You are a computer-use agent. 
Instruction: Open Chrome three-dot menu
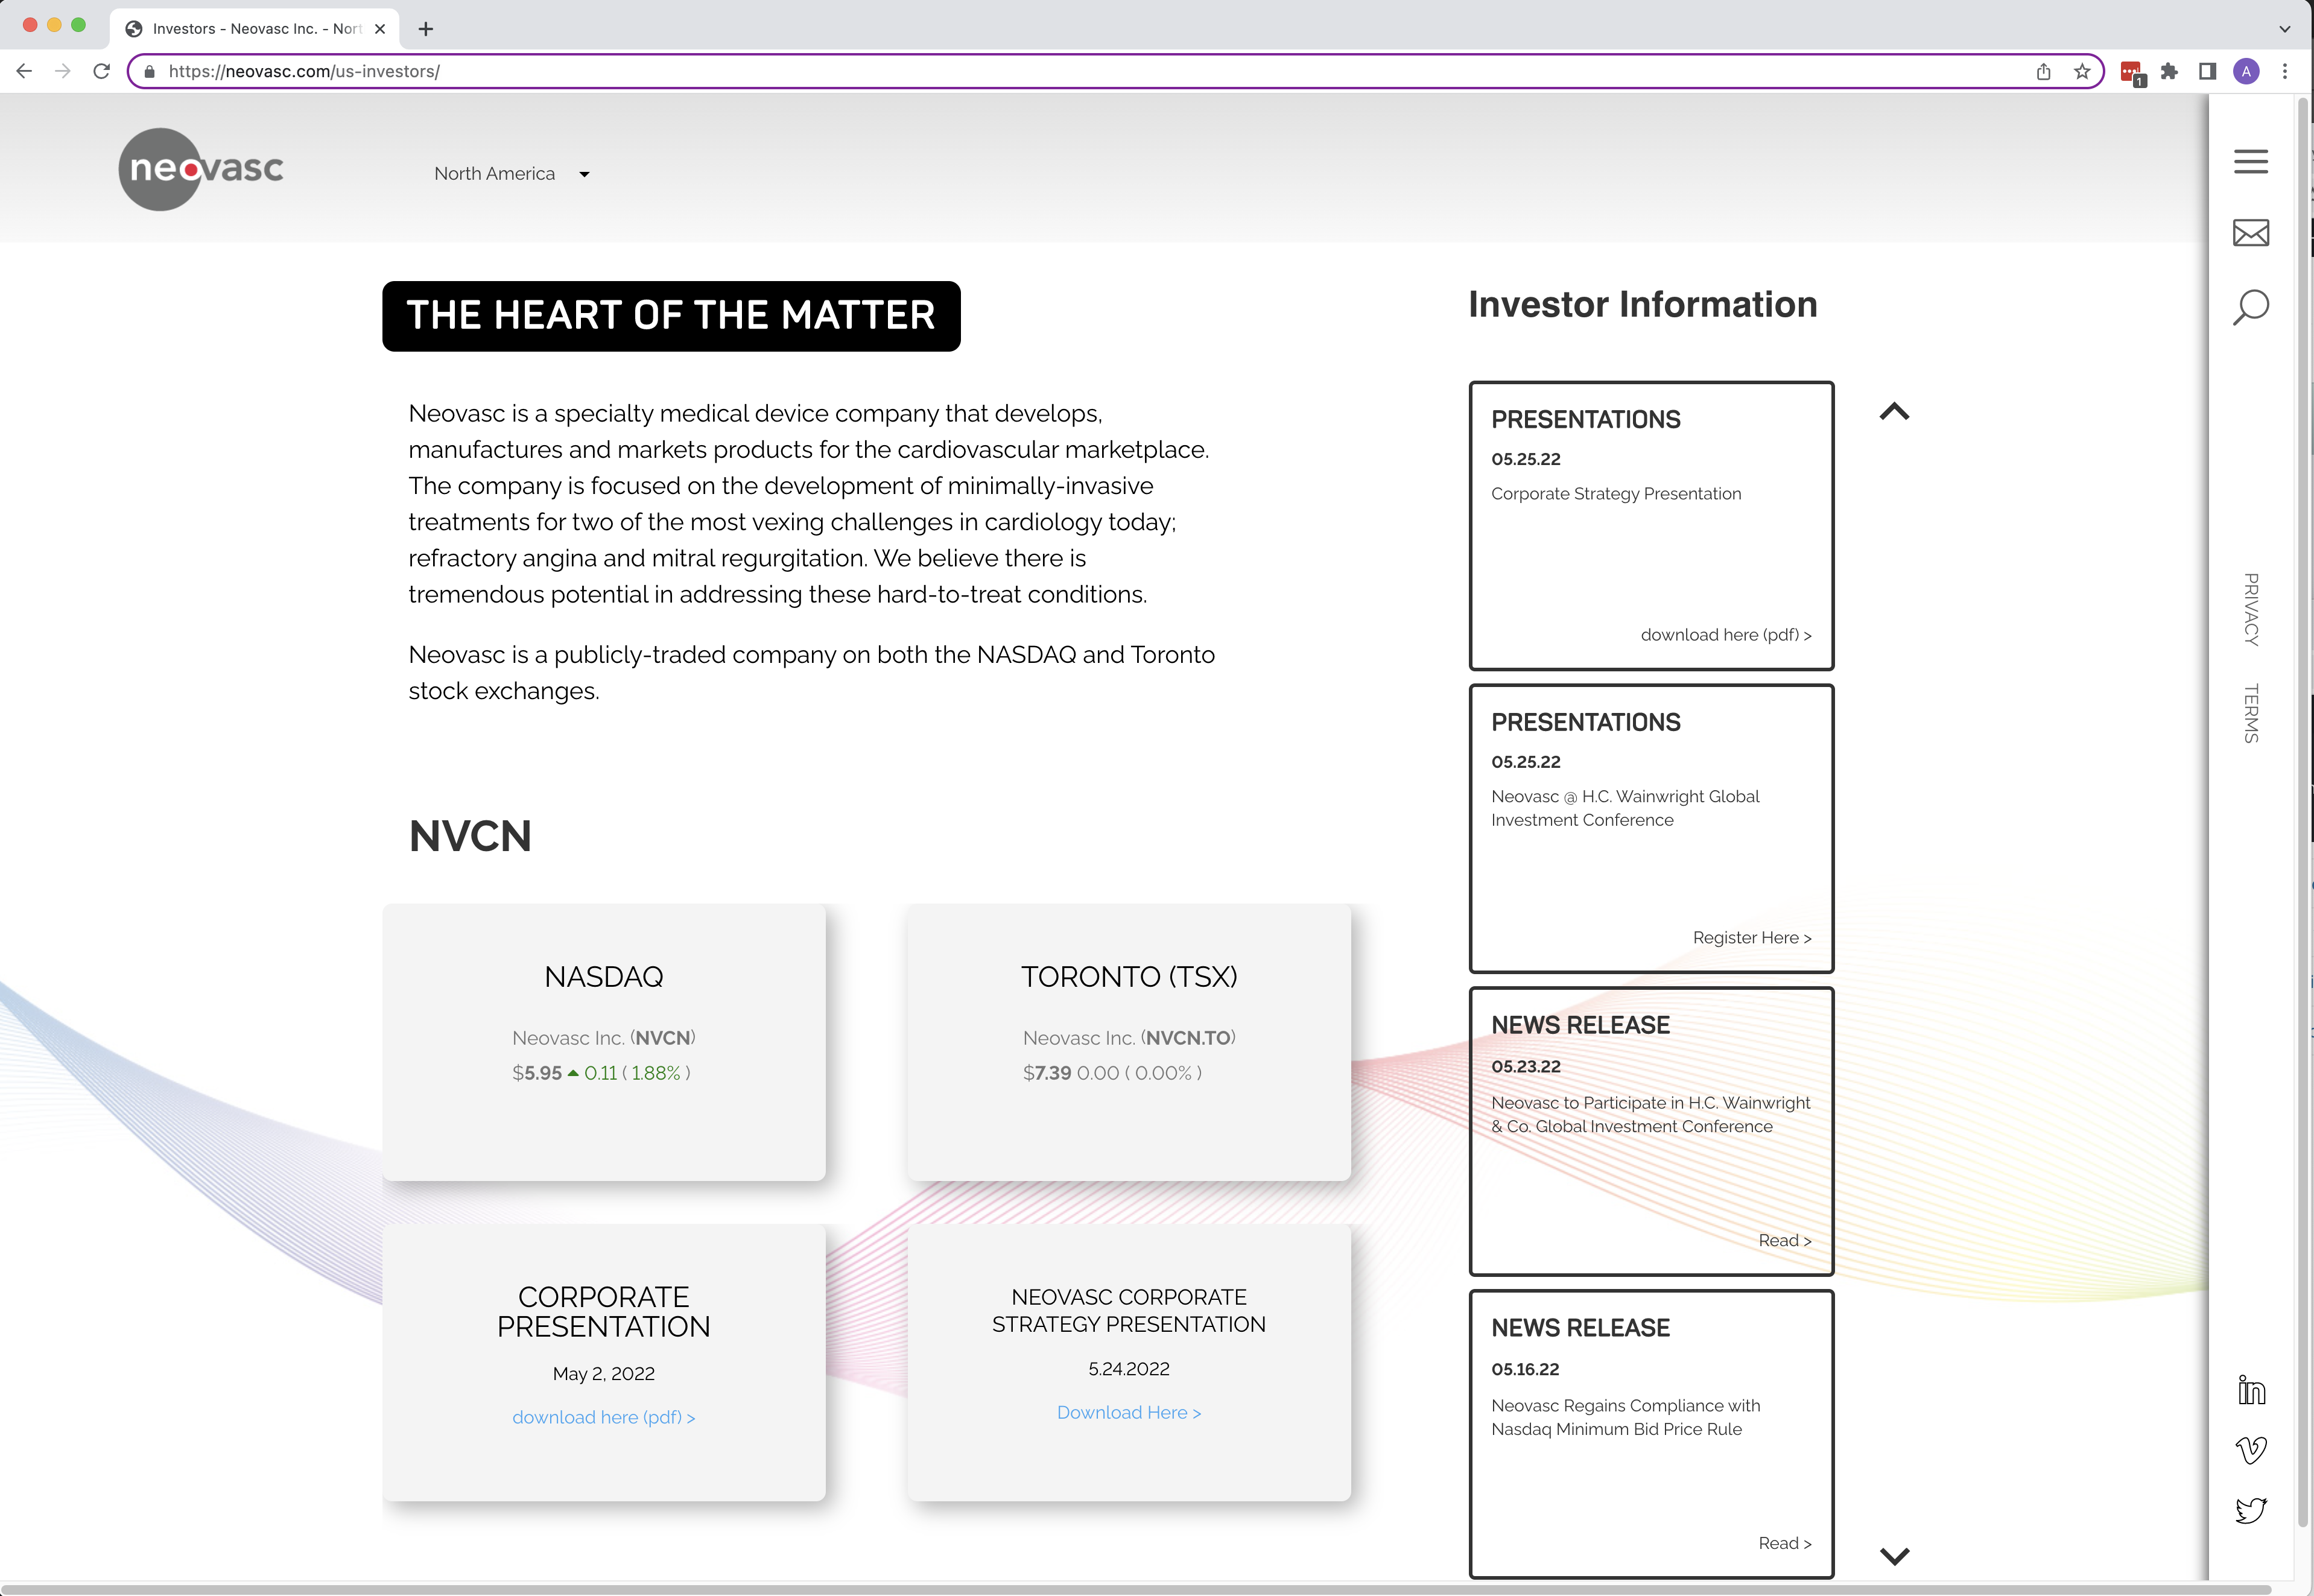[2284, 71]
